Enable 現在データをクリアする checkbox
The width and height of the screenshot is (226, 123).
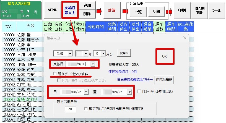(x=55, y=74)
